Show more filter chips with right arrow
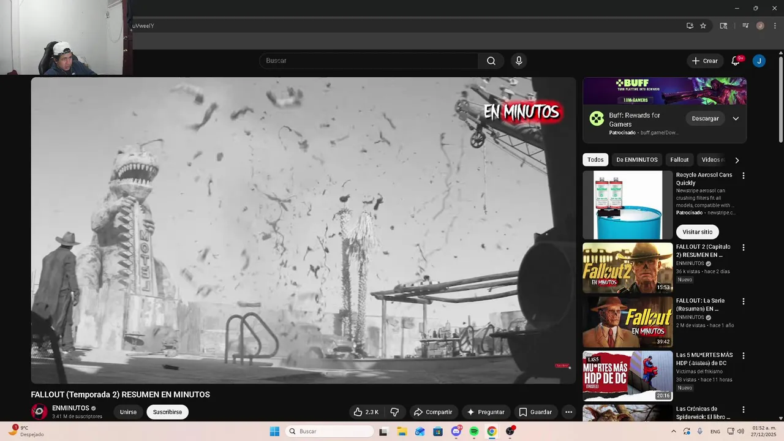The width and height of the screenshot is (784, 441). (x=737, y=160)
